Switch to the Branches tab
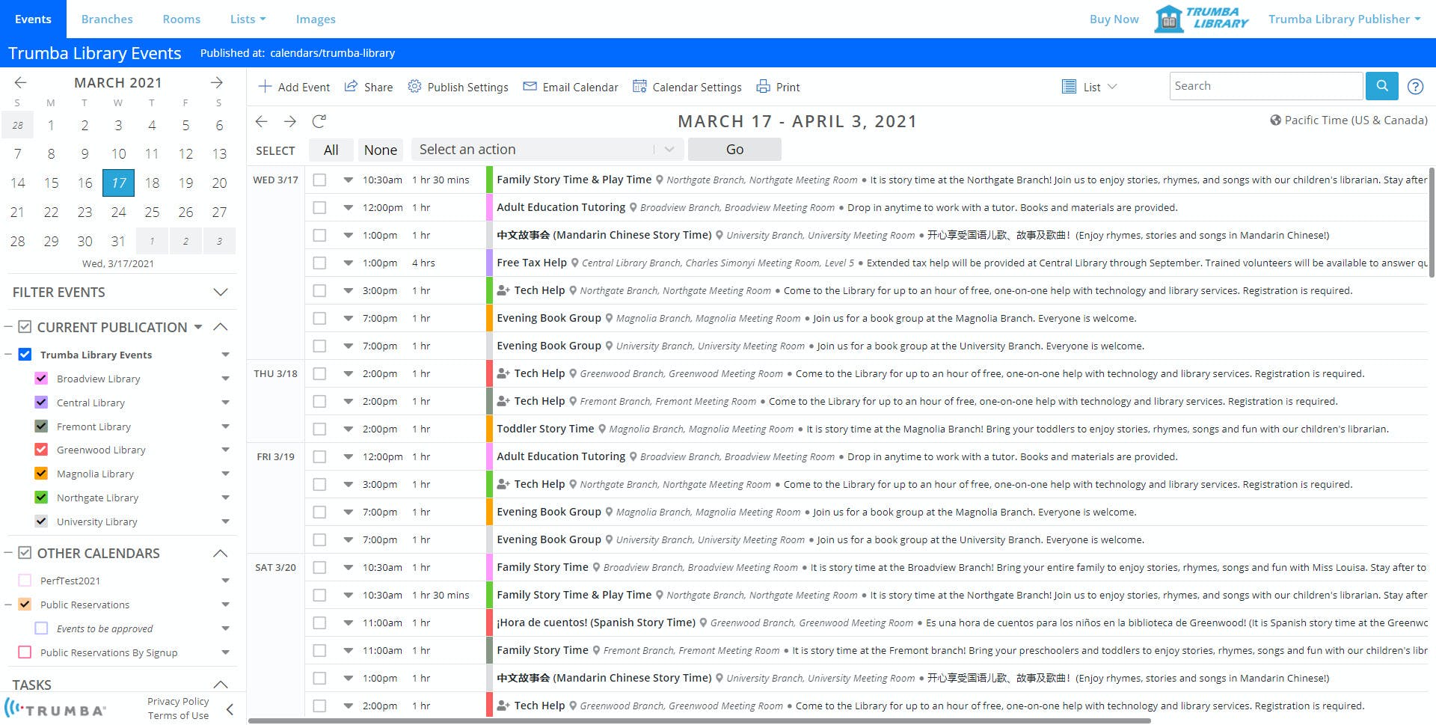 click(107, 19)
